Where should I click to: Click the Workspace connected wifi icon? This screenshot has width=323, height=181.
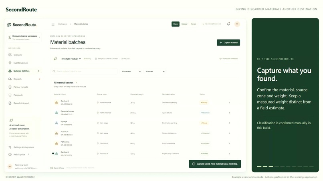(220, 59)
